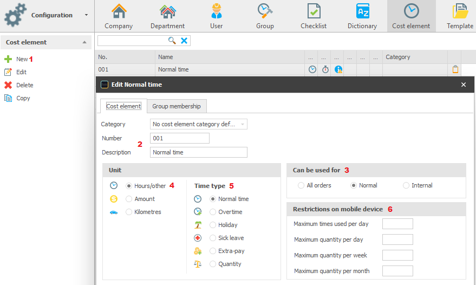
Task: Click the Edit pencil icon in the sidebar
Action: [8, 72]
